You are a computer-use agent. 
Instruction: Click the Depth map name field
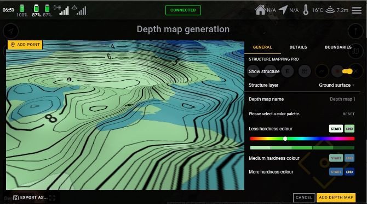coord(302,99)
